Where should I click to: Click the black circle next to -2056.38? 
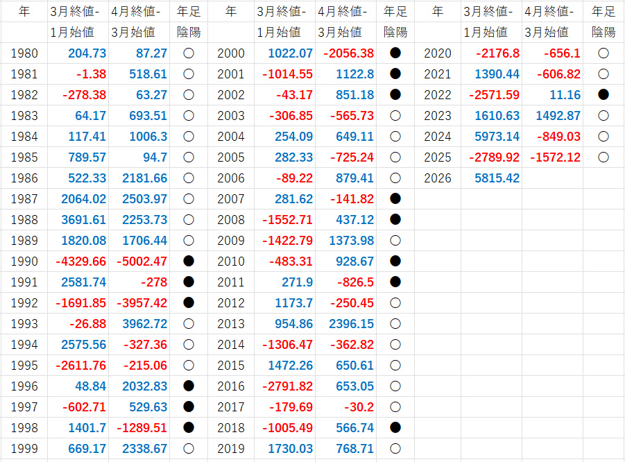tap(395, 53)
